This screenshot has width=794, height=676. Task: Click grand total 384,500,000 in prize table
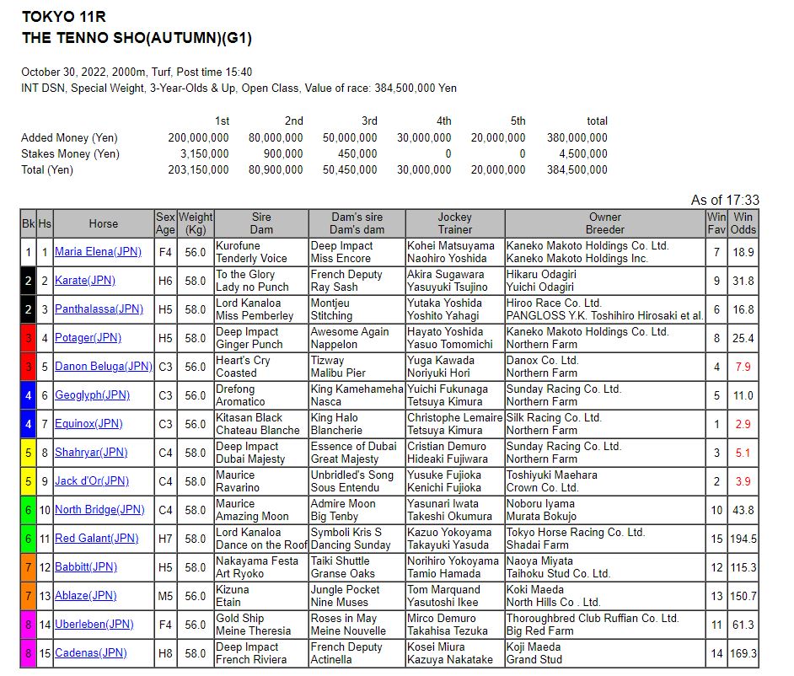coord(577,169)
